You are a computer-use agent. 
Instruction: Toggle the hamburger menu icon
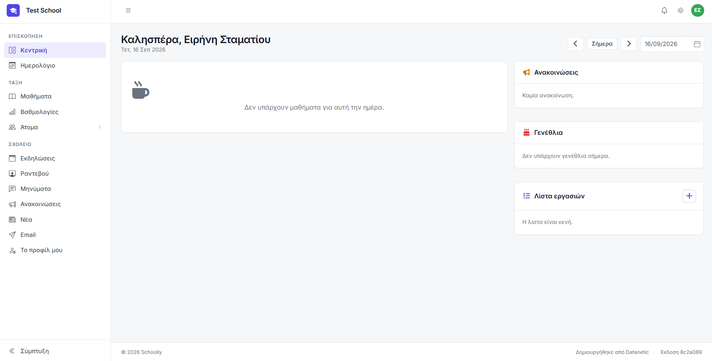coord(128,10)
